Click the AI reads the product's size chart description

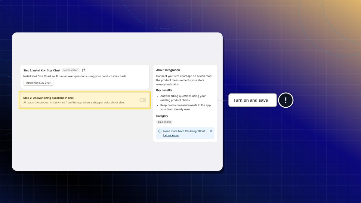[74, 103]
